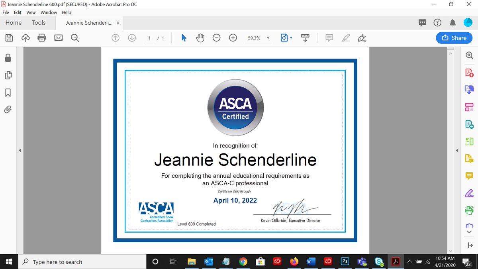Select the Jeannie Schenderli... document tab
The height and width of the screenshot is (269, 478).
tap(89, 23)
